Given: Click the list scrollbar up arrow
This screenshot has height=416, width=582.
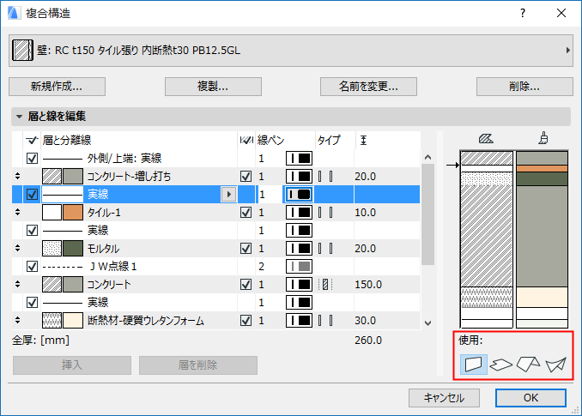Looking at the screenshot, I should click(x=428, y=157).
